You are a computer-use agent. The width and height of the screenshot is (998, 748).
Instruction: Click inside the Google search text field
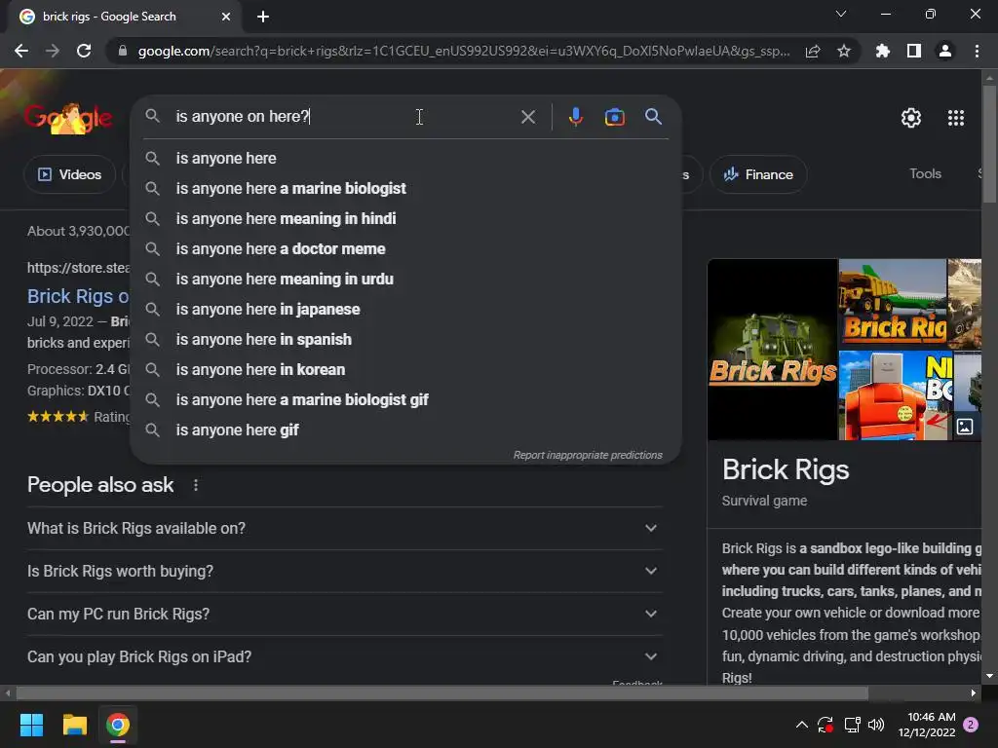pos(344,117)
